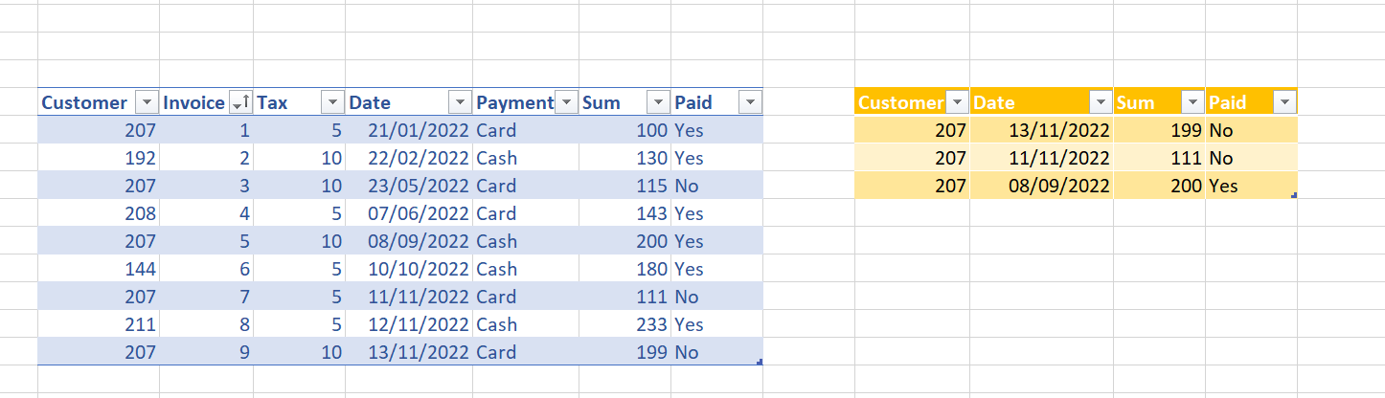The image size is (1385, 398).
Task: Open the Customer filter dropdown in blue table
Action: pyautogui.click(x=147, y=102)
